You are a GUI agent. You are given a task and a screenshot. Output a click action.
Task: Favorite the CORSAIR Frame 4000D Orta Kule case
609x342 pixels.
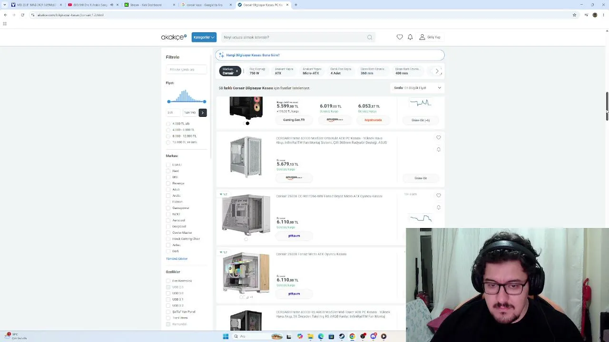pyautogui.click(x=439, y=138)
